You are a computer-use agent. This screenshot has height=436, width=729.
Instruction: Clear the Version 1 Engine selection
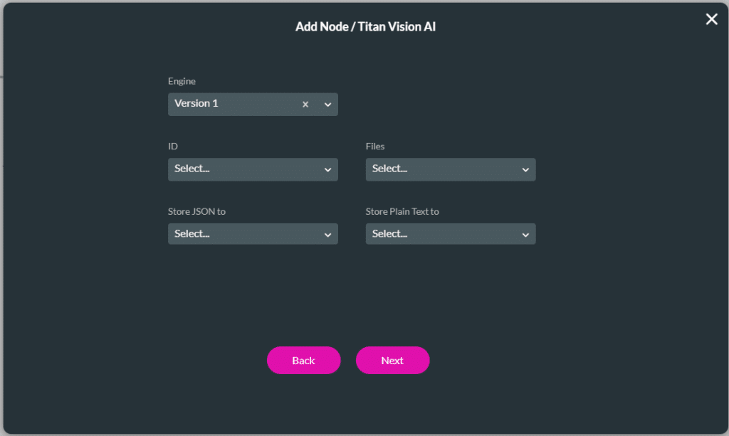305,104
